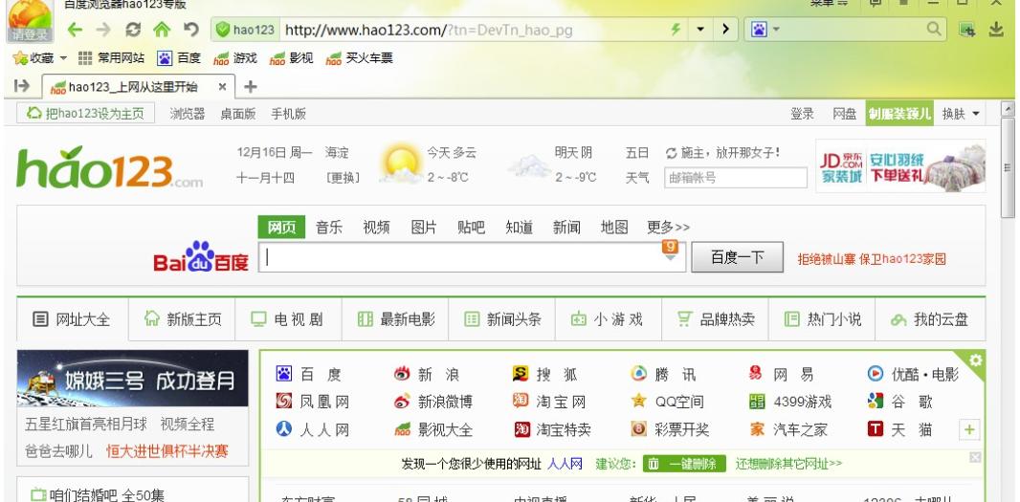Select the 音乐 search tab

(329, 227)
